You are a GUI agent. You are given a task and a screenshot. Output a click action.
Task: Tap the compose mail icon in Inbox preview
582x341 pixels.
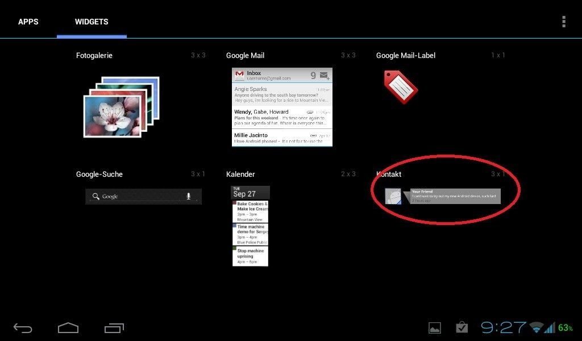(325, 76)
